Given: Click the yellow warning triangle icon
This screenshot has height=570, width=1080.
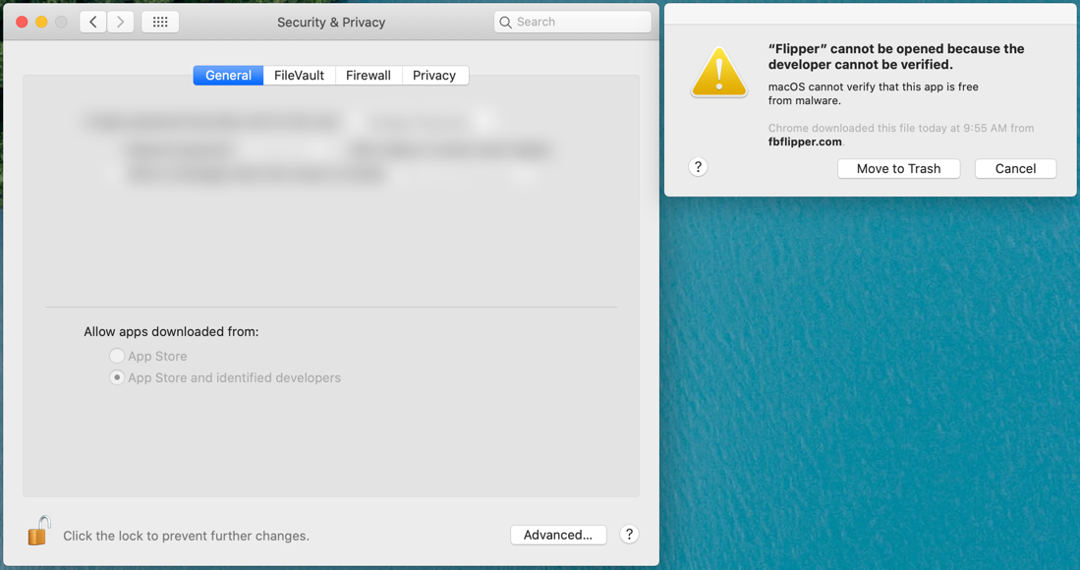Looking at the screenshot, I should (x=719, y=73).
